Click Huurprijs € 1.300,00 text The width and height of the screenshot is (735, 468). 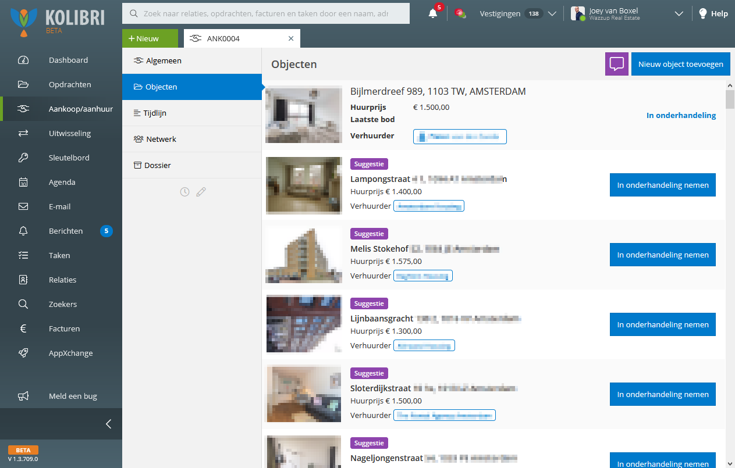coord(386,331)
